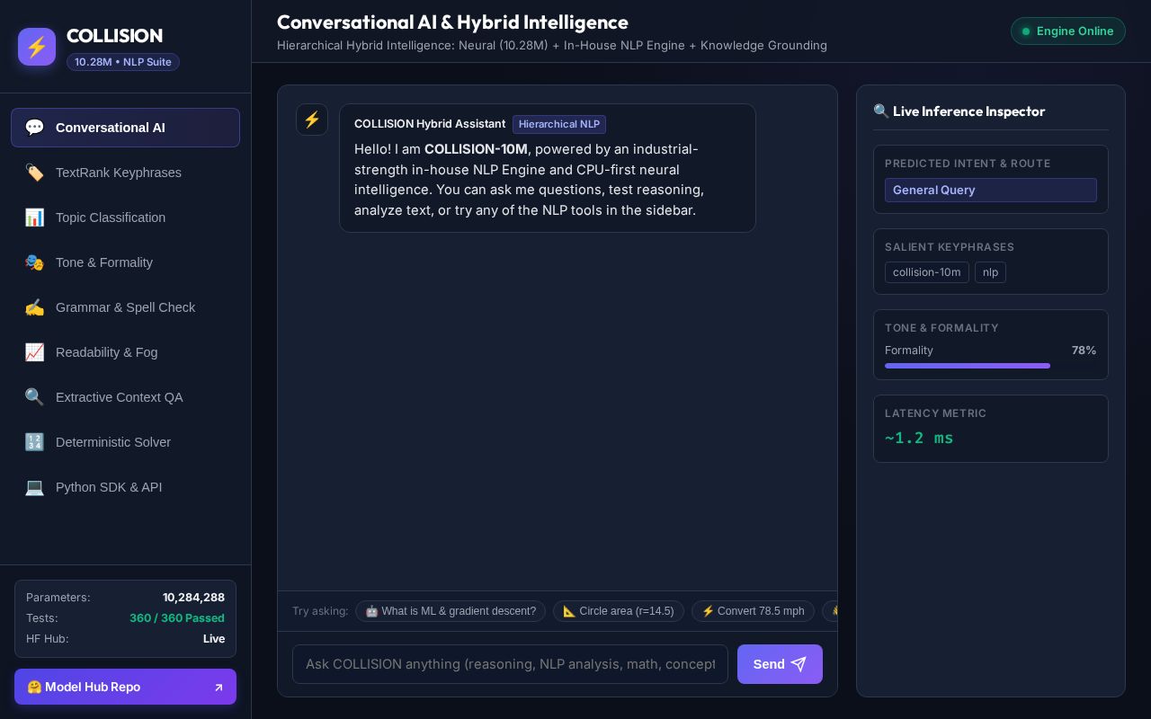Go to Deterministic Solver

coord(125,442)
